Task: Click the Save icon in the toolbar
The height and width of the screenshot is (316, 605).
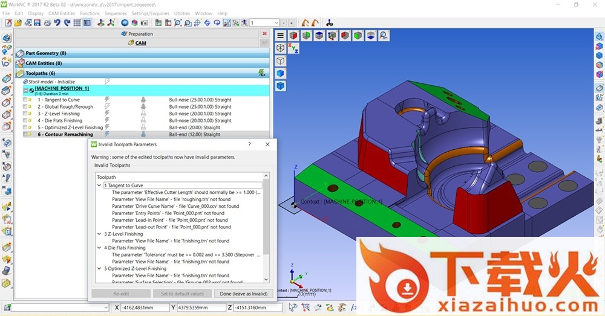Action: (38, 23)
